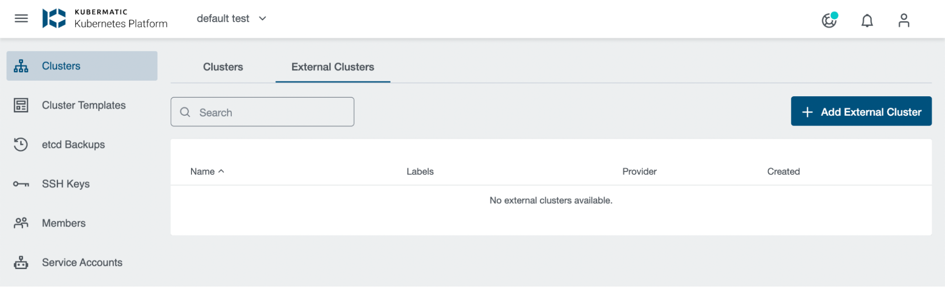The width and height of the screenshot is (945, 287).
Task: Open the default test project dropdown
Action: click(x=232, y=18)
